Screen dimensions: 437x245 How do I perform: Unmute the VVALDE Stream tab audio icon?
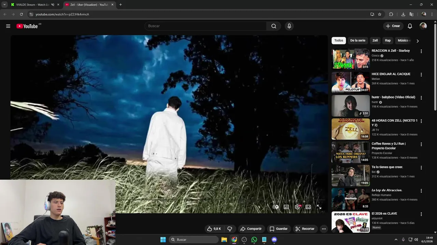pyautogui.click(x=53, y=5)
